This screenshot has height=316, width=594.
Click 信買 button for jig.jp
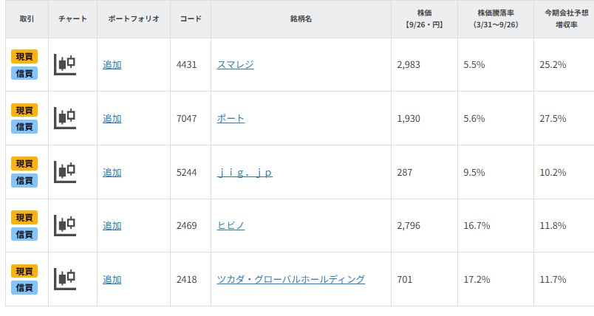tap(24, 180)
